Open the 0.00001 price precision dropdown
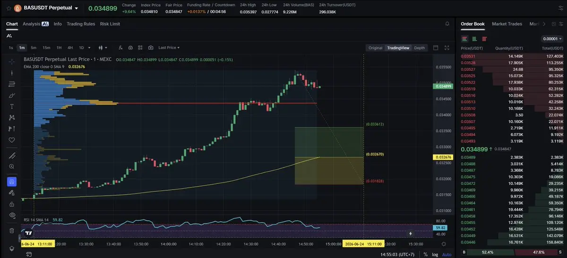The image size is (567, 258). pos(552,39)
